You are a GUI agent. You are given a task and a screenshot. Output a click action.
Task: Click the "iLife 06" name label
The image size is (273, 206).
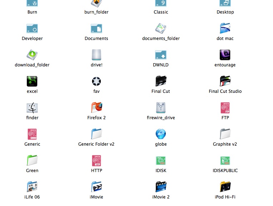point(32,197)
